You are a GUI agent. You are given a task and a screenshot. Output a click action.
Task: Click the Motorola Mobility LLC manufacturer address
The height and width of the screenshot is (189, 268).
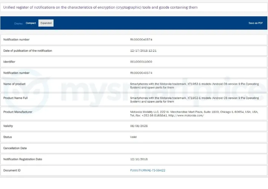(x=194, y=114)
